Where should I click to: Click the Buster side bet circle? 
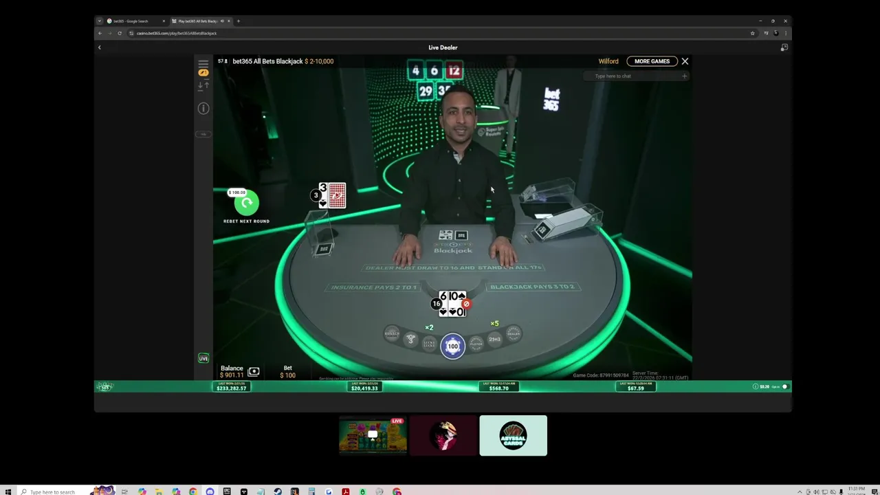tap(392, 333)
